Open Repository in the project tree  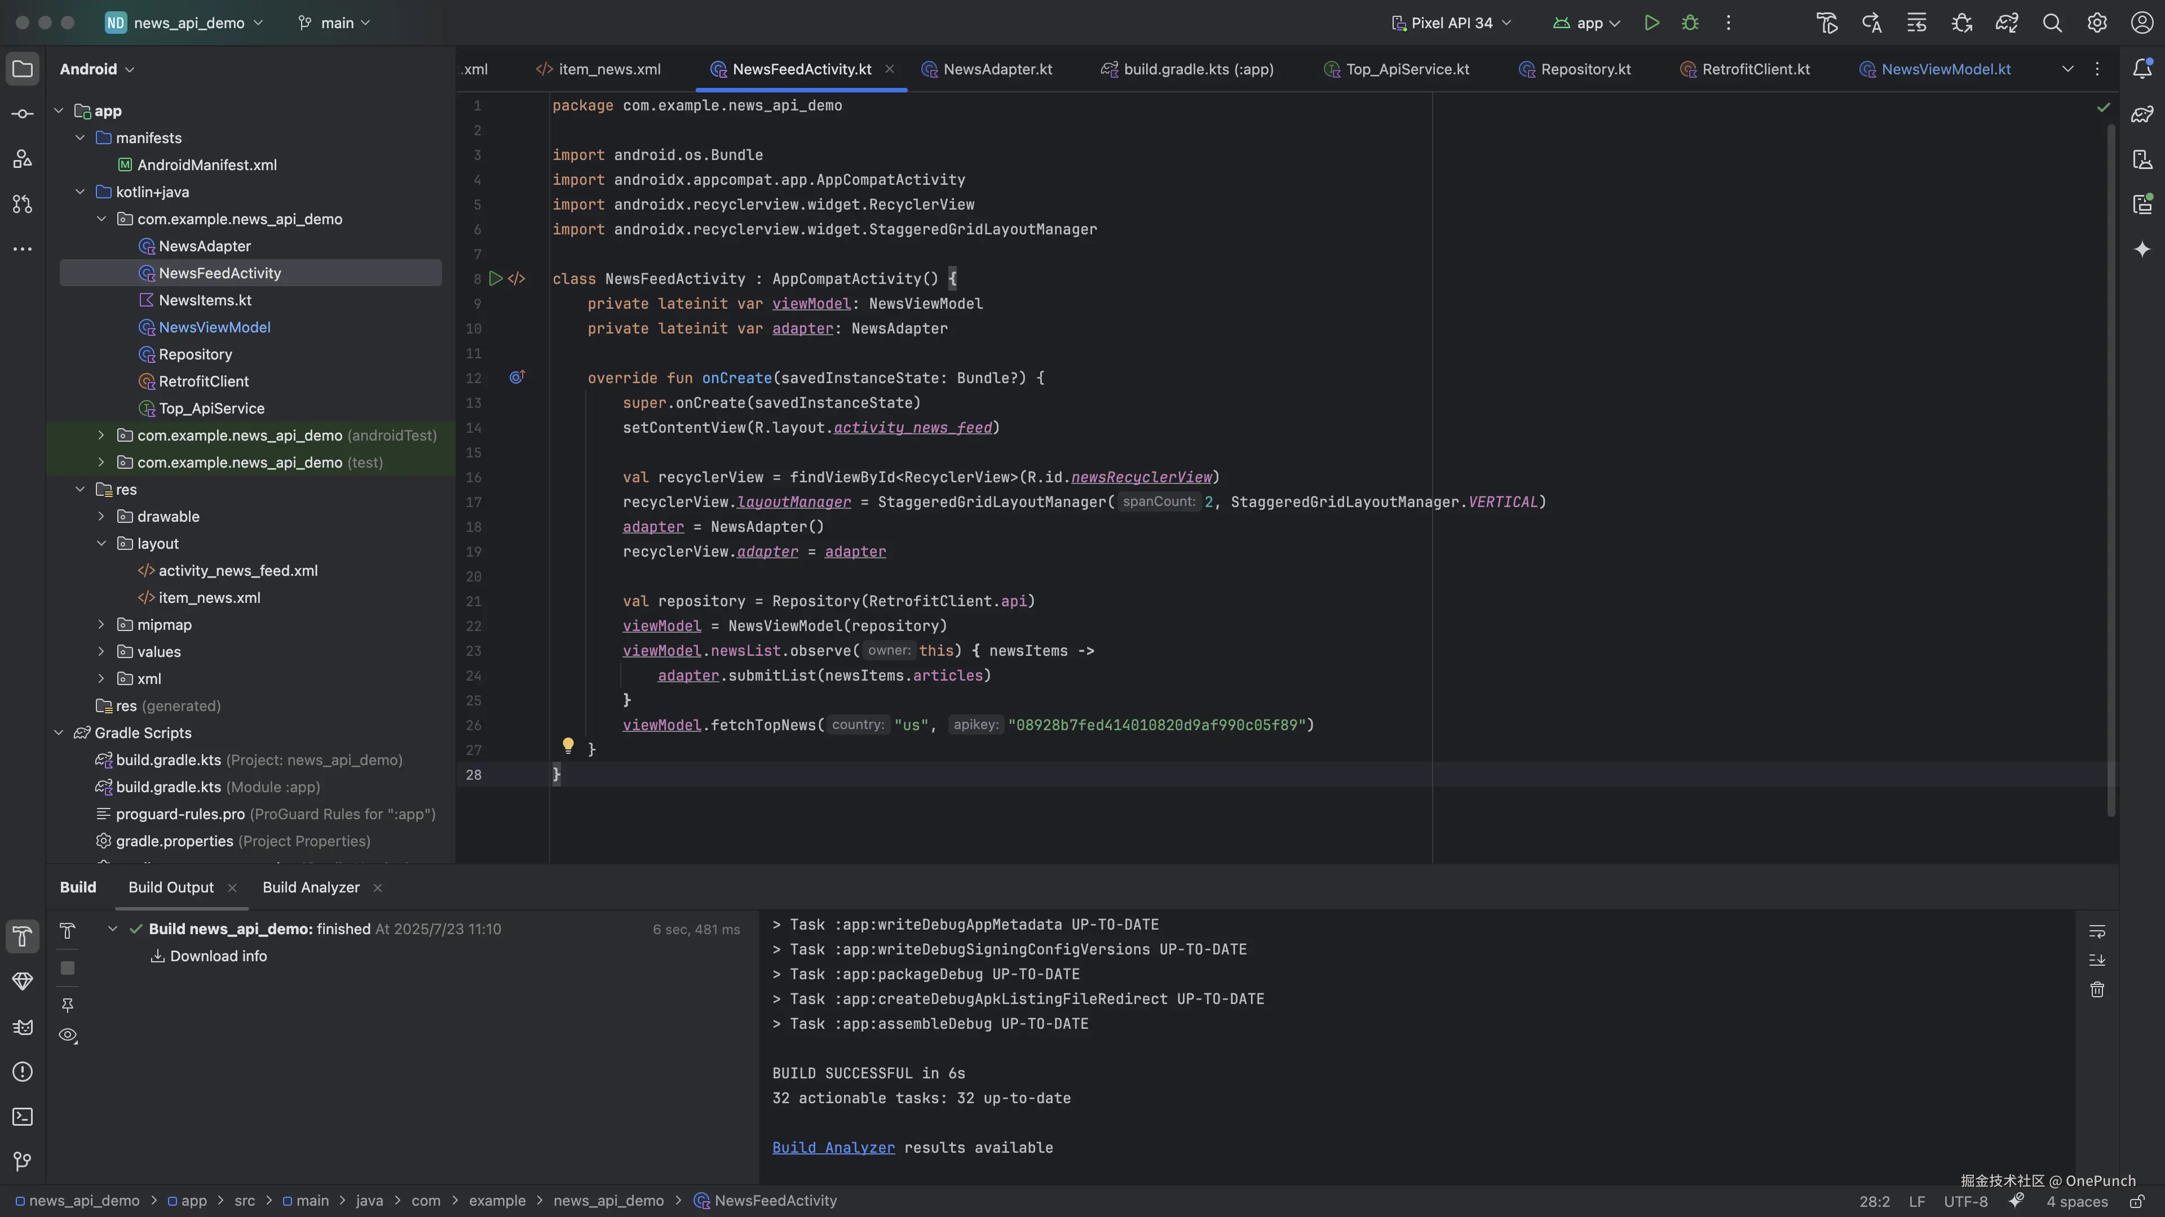[195, 354]
